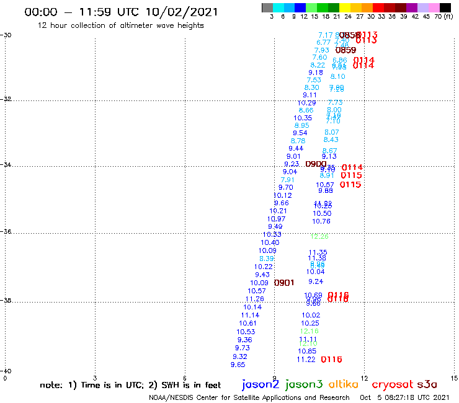Click wave height value '11.35'
Viewport: 459px width, 403px height.
point(318,252)
